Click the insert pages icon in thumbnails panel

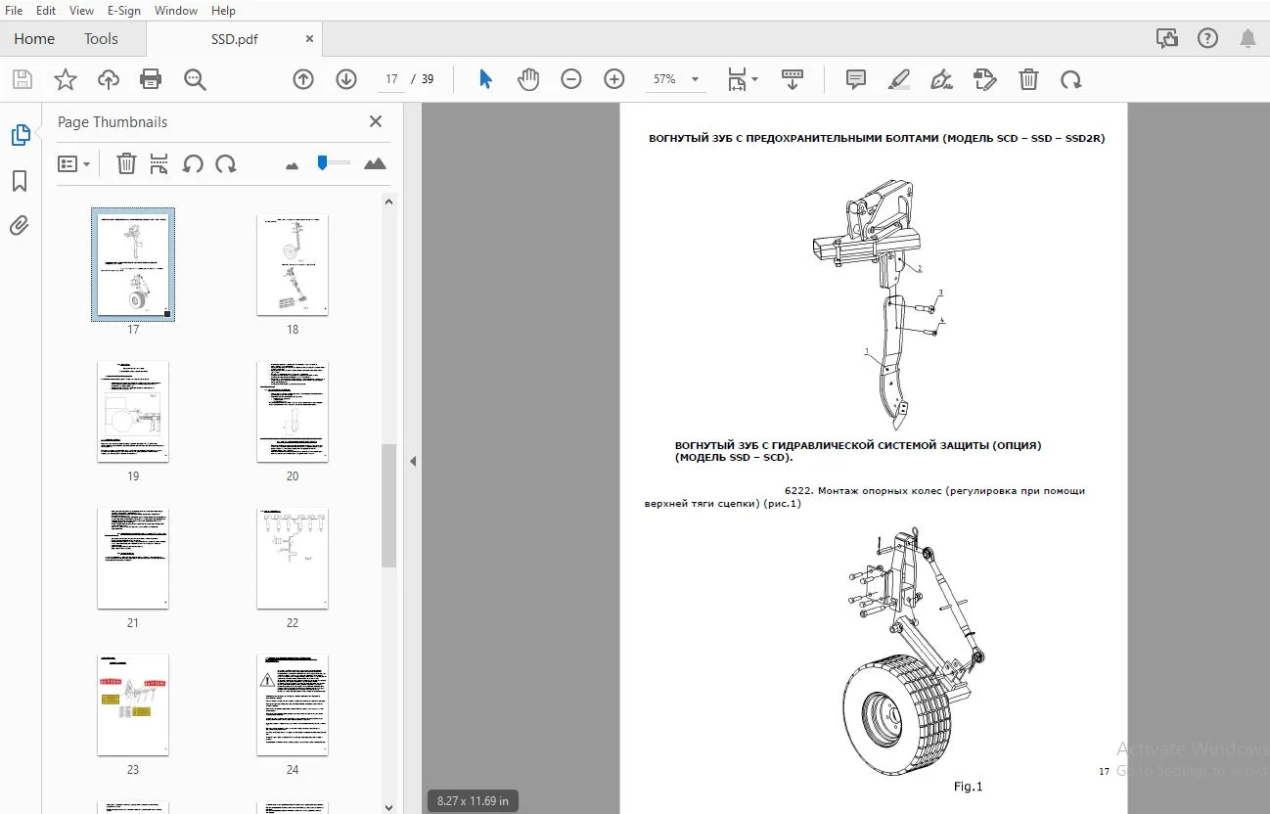tap(159, 163)
